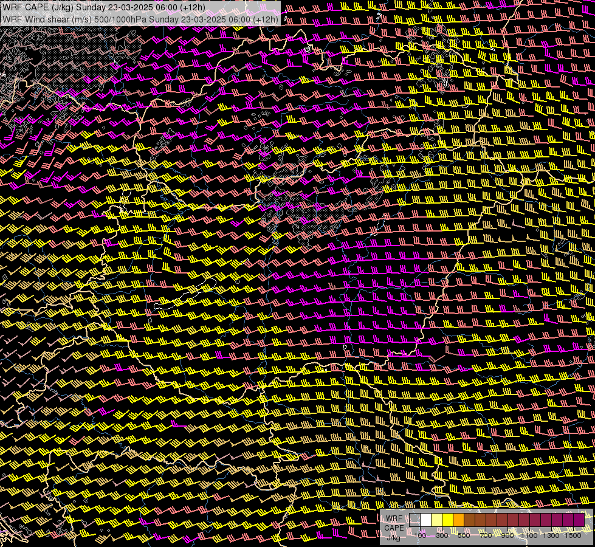595x547 pixels.
Task: Click the J/kg unit label in legend
Action: pos(393,538)
